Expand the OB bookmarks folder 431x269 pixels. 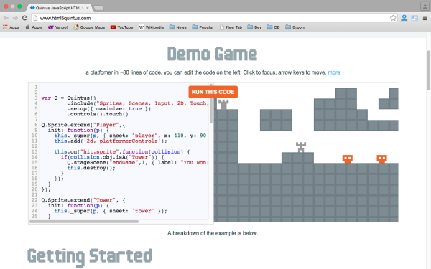pyautogui.click(x=273, y=27)
